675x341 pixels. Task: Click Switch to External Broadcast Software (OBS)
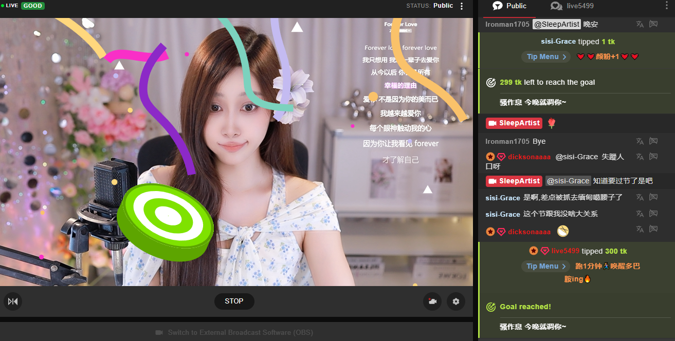[234, 332]
